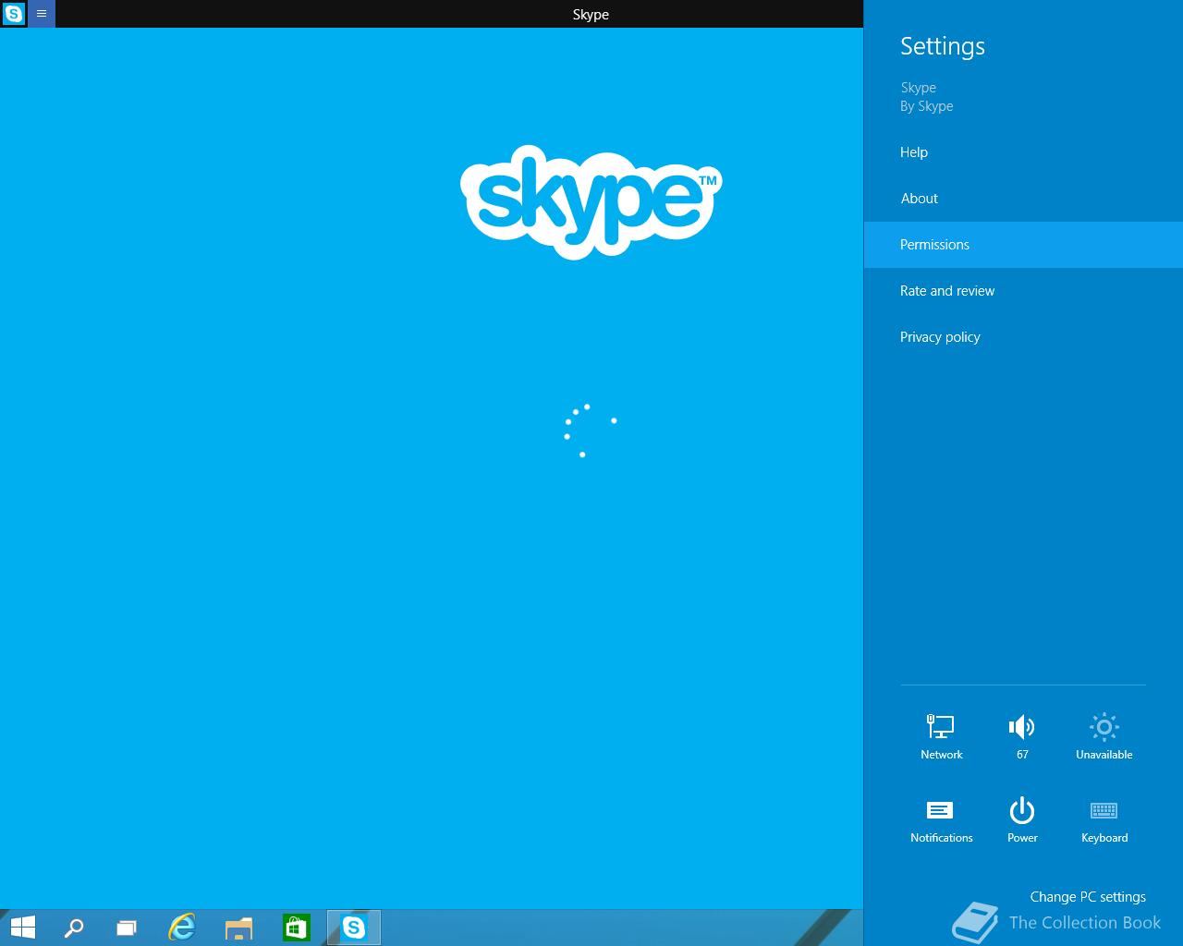Click the Skype app icon in title bar

tap(14, 14)
